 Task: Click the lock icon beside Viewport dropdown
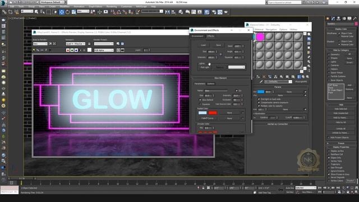89,44
